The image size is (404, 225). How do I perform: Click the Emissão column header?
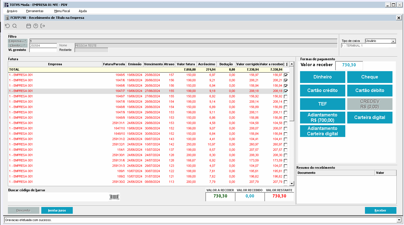click(x=135, y=64)
